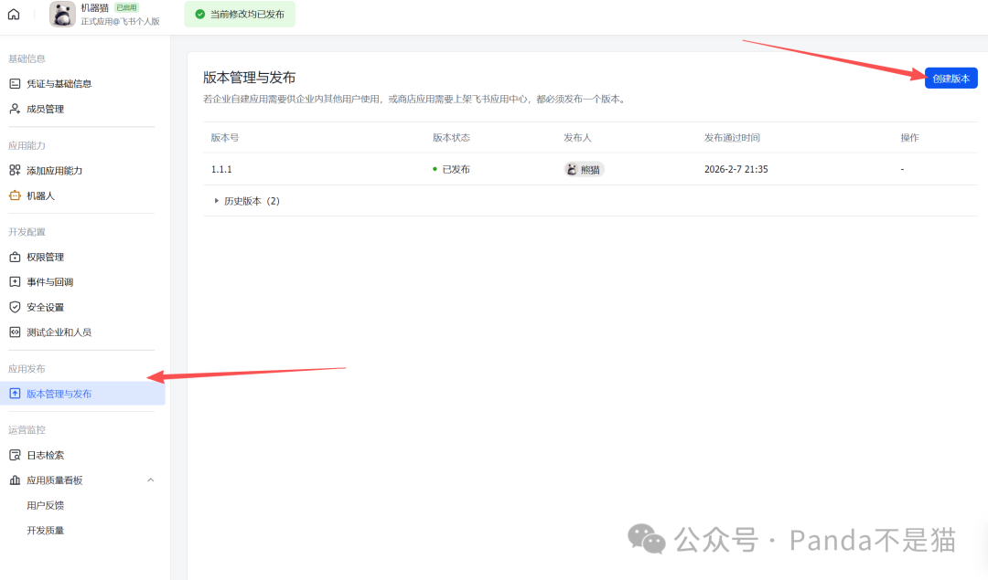Open 安全设置 shield icon
This screenshot has width=988, height=580.
[16, 307]
